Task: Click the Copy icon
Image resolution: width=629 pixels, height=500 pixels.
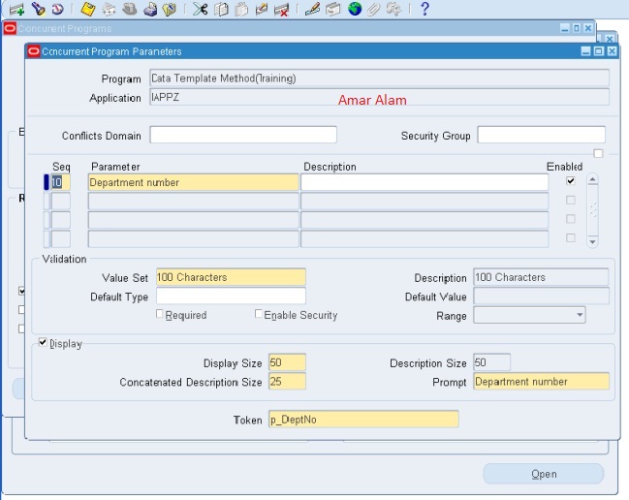Action: click(x=221, y=10)
